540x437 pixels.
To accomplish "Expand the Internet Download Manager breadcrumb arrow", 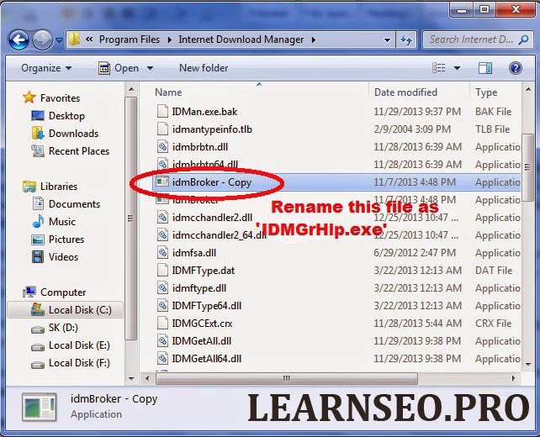I will pos(314,39).
